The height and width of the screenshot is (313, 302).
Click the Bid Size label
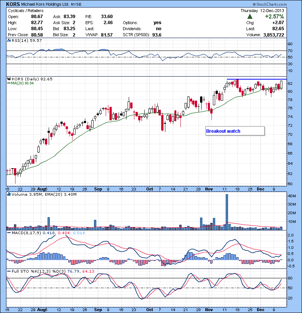point(61,35)
